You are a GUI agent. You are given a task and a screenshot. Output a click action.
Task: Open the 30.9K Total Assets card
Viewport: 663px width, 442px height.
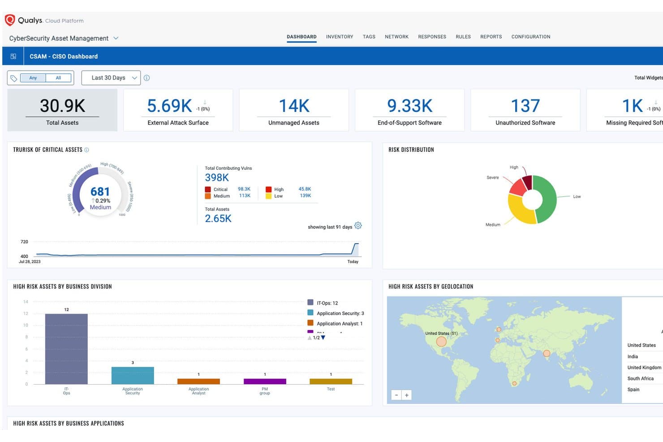[62, 110]
